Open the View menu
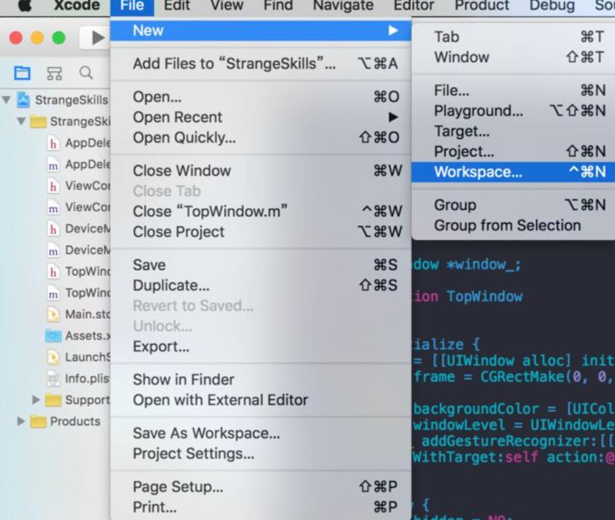Viewport: 615px width, 520px height. [227, 6]
